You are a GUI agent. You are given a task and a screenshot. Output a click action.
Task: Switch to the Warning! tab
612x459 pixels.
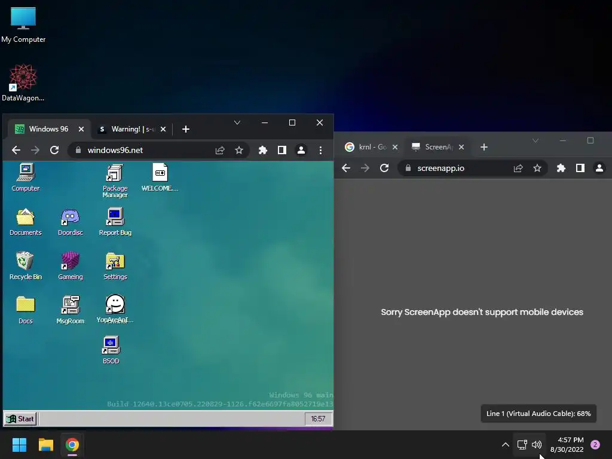click(133, 129)
